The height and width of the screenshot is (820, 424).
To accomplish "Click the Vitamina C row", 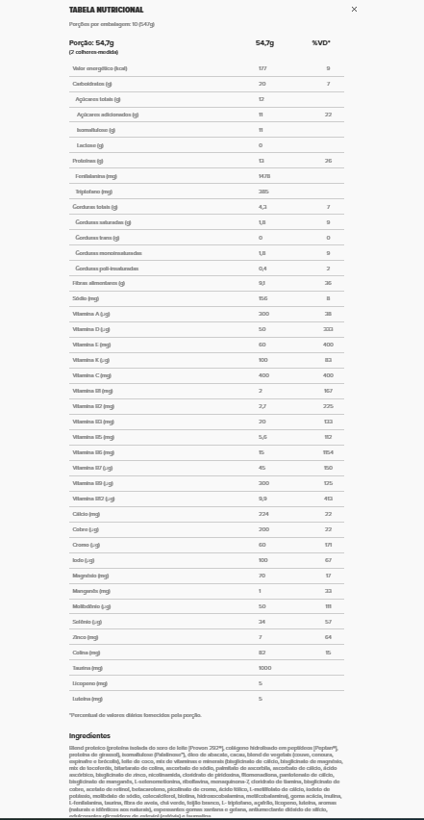I will 207,375.
